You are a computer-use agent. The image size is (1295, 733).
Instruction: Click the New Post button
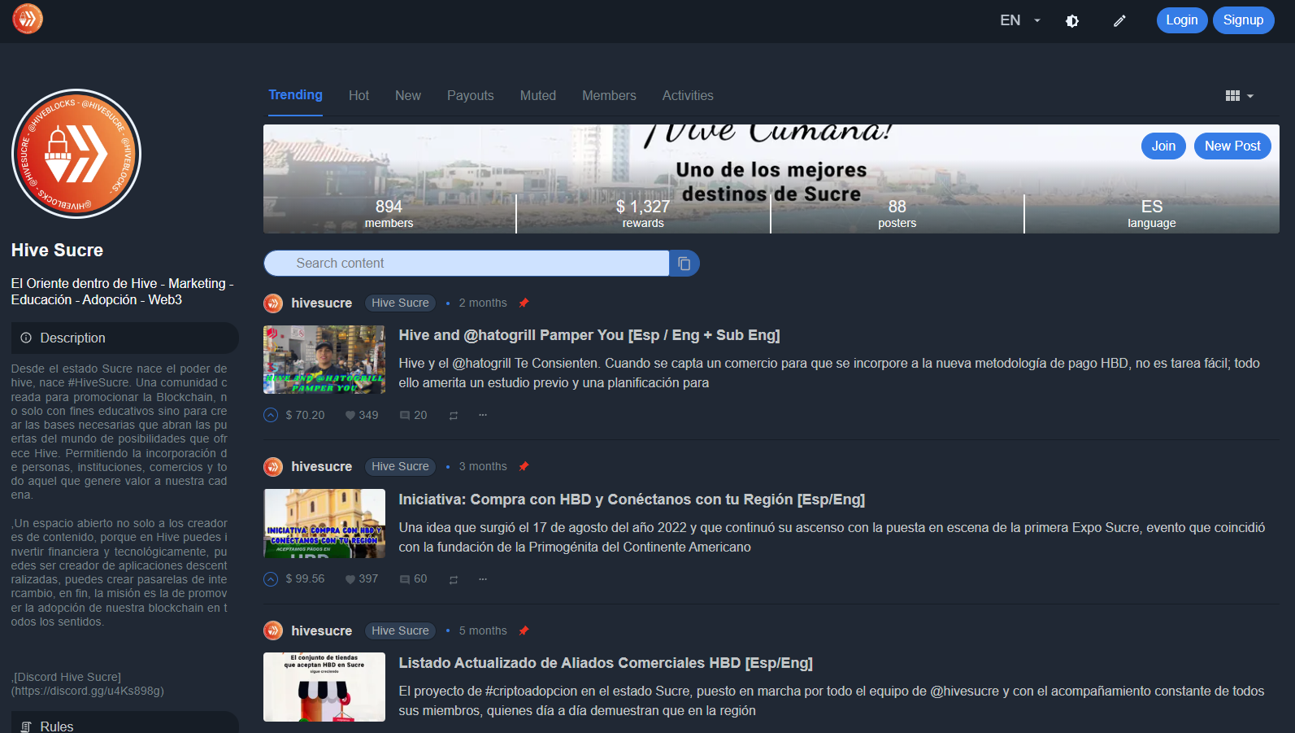[x=1232, y=146]
